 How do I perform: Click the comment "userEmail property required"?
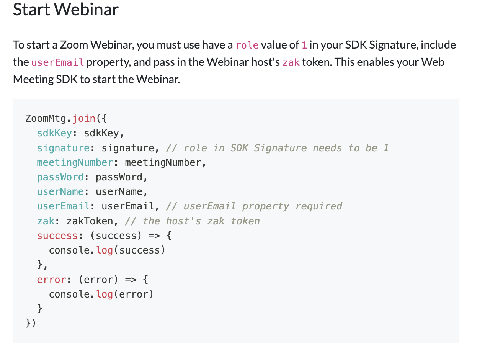point(254,206)
